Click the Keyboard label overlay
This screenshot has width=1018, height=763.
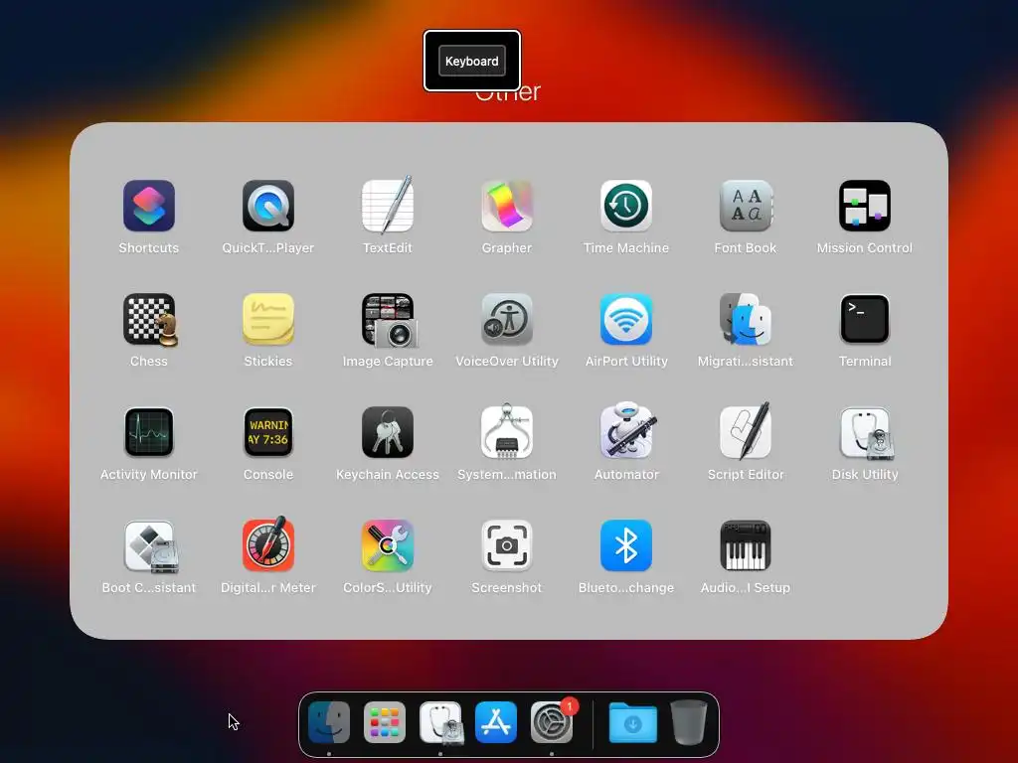472,61
